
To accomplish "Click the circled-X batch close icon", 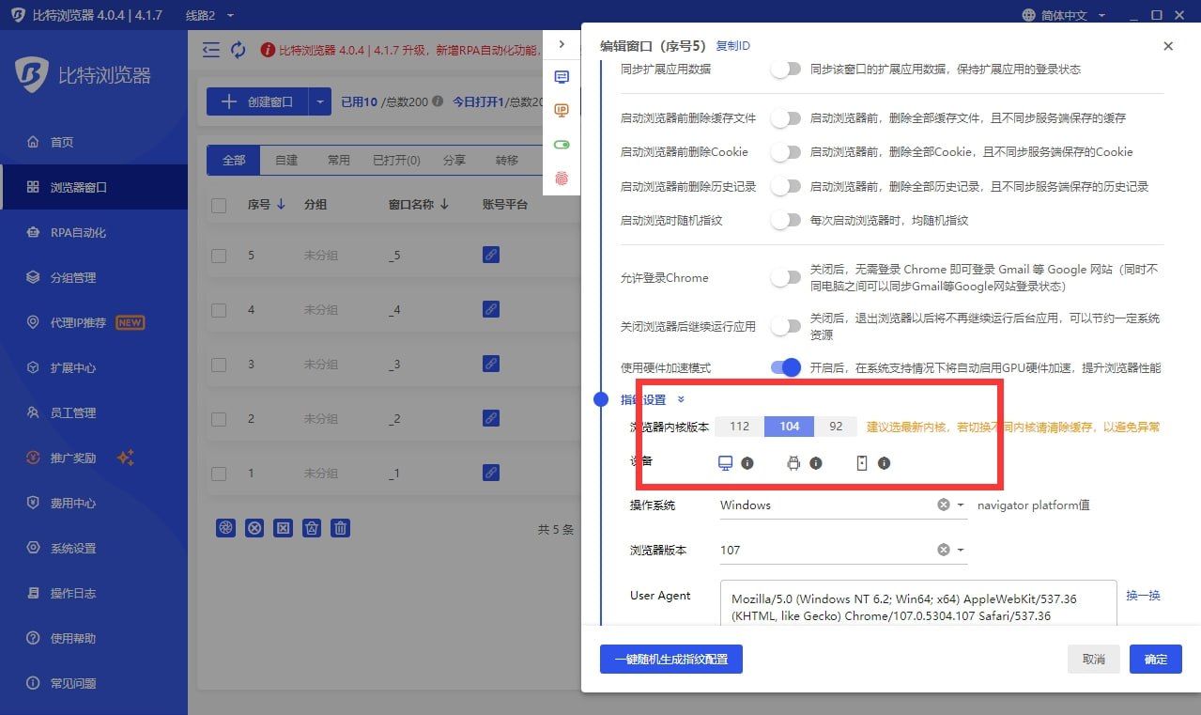I will click(254, 528).
